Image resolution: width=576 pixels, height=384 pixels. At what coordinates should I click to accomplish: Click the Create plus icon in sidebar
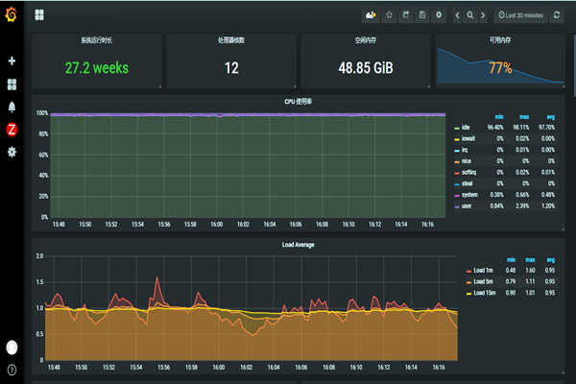pos(12,61)
